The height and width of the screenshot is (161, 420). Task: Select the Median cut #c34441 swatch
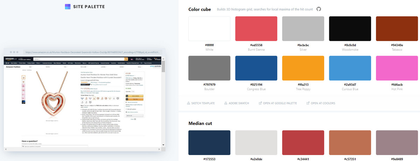click(x=303, y=142)
